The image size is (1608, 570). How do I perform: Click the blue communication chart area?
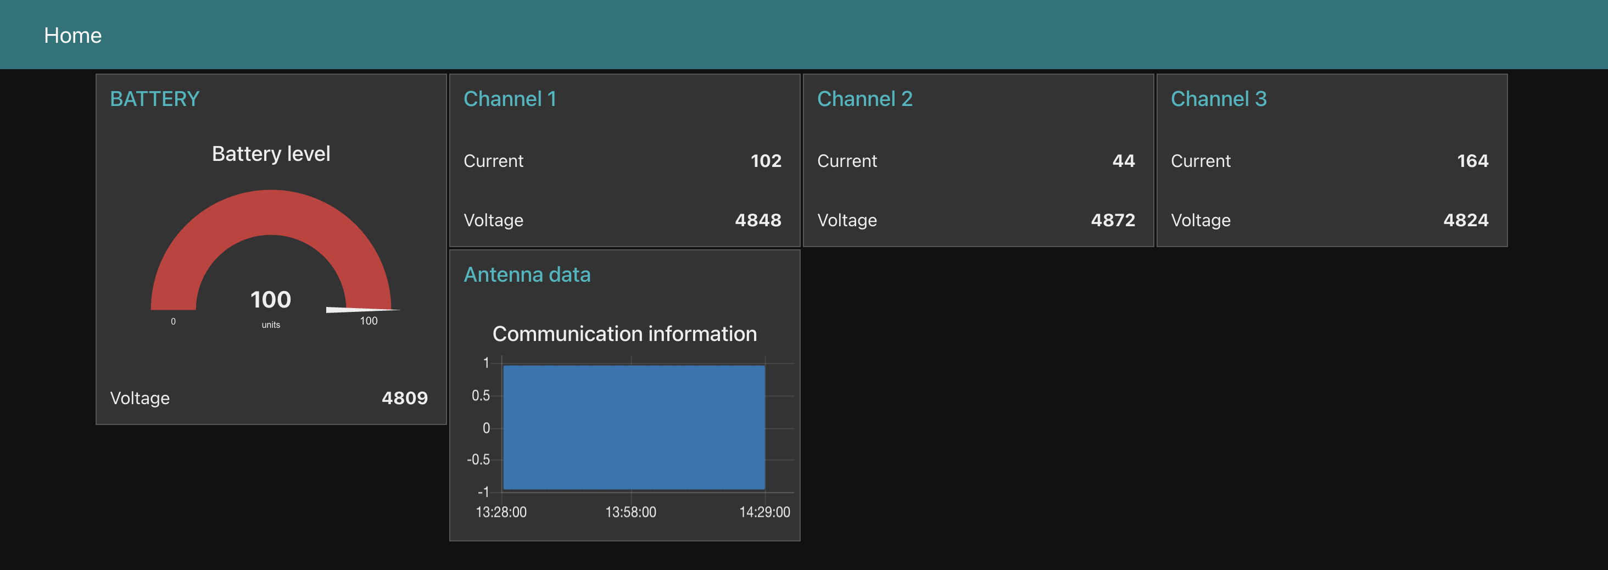point(634,427)
